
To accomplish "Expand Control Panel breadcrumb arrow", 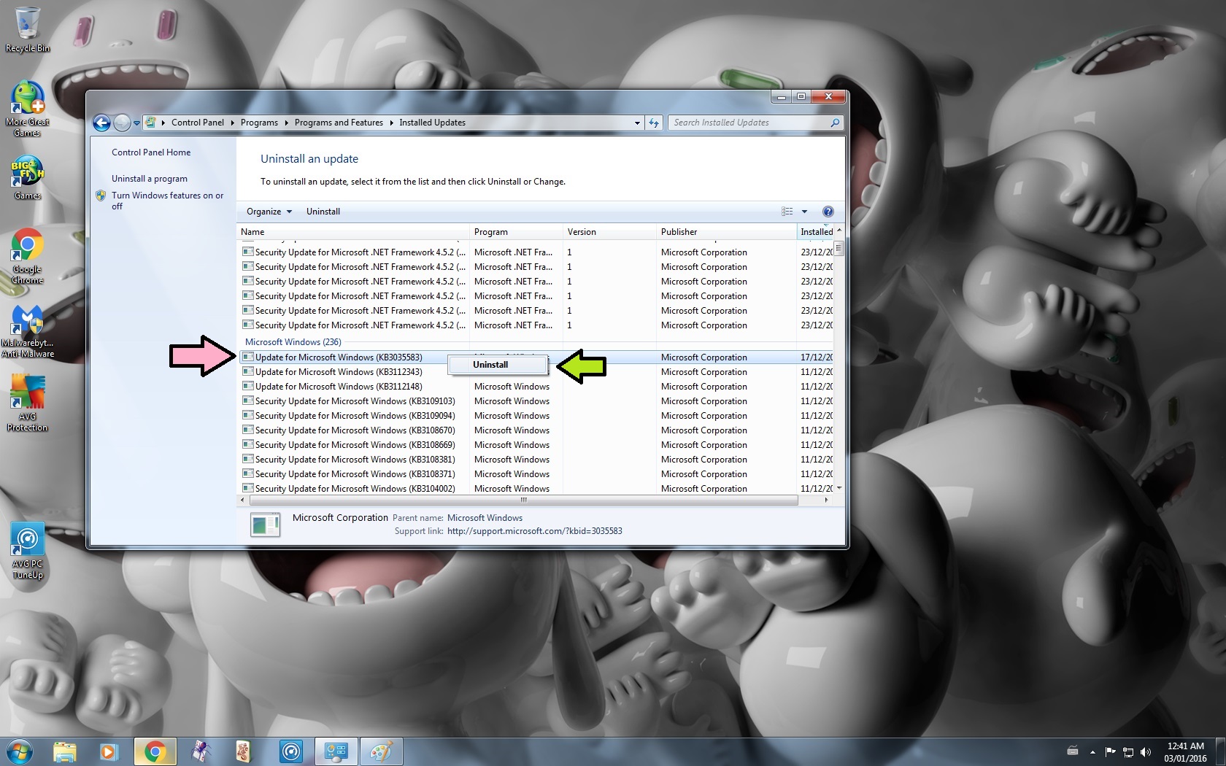I will point(232,123).
